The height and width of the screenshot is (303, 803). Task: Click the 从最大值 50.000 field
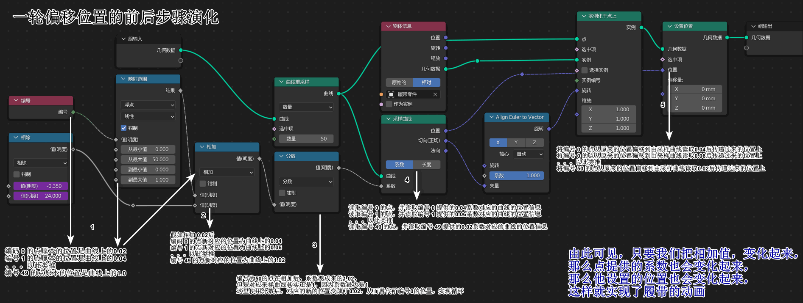click(x=148, y=160)
